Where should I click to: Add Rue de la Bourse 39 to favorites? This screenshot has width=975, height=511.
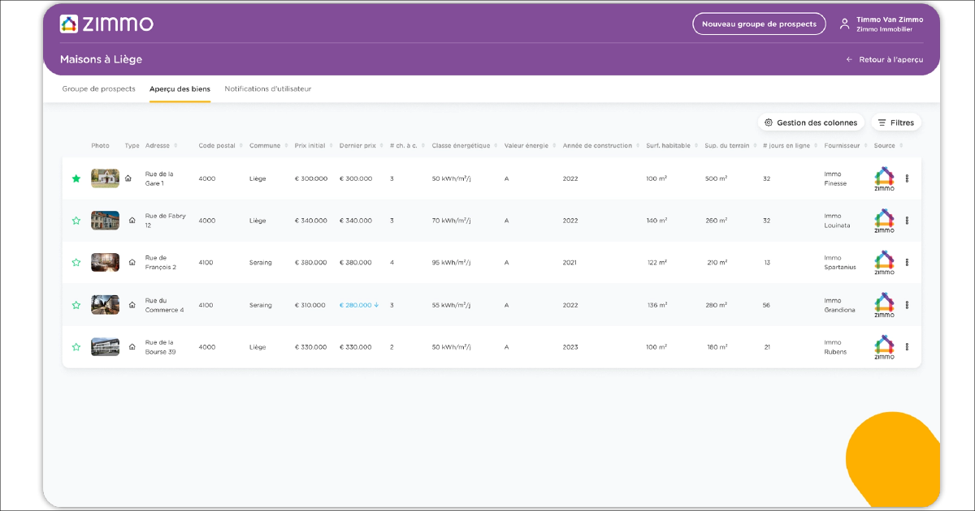76,347
